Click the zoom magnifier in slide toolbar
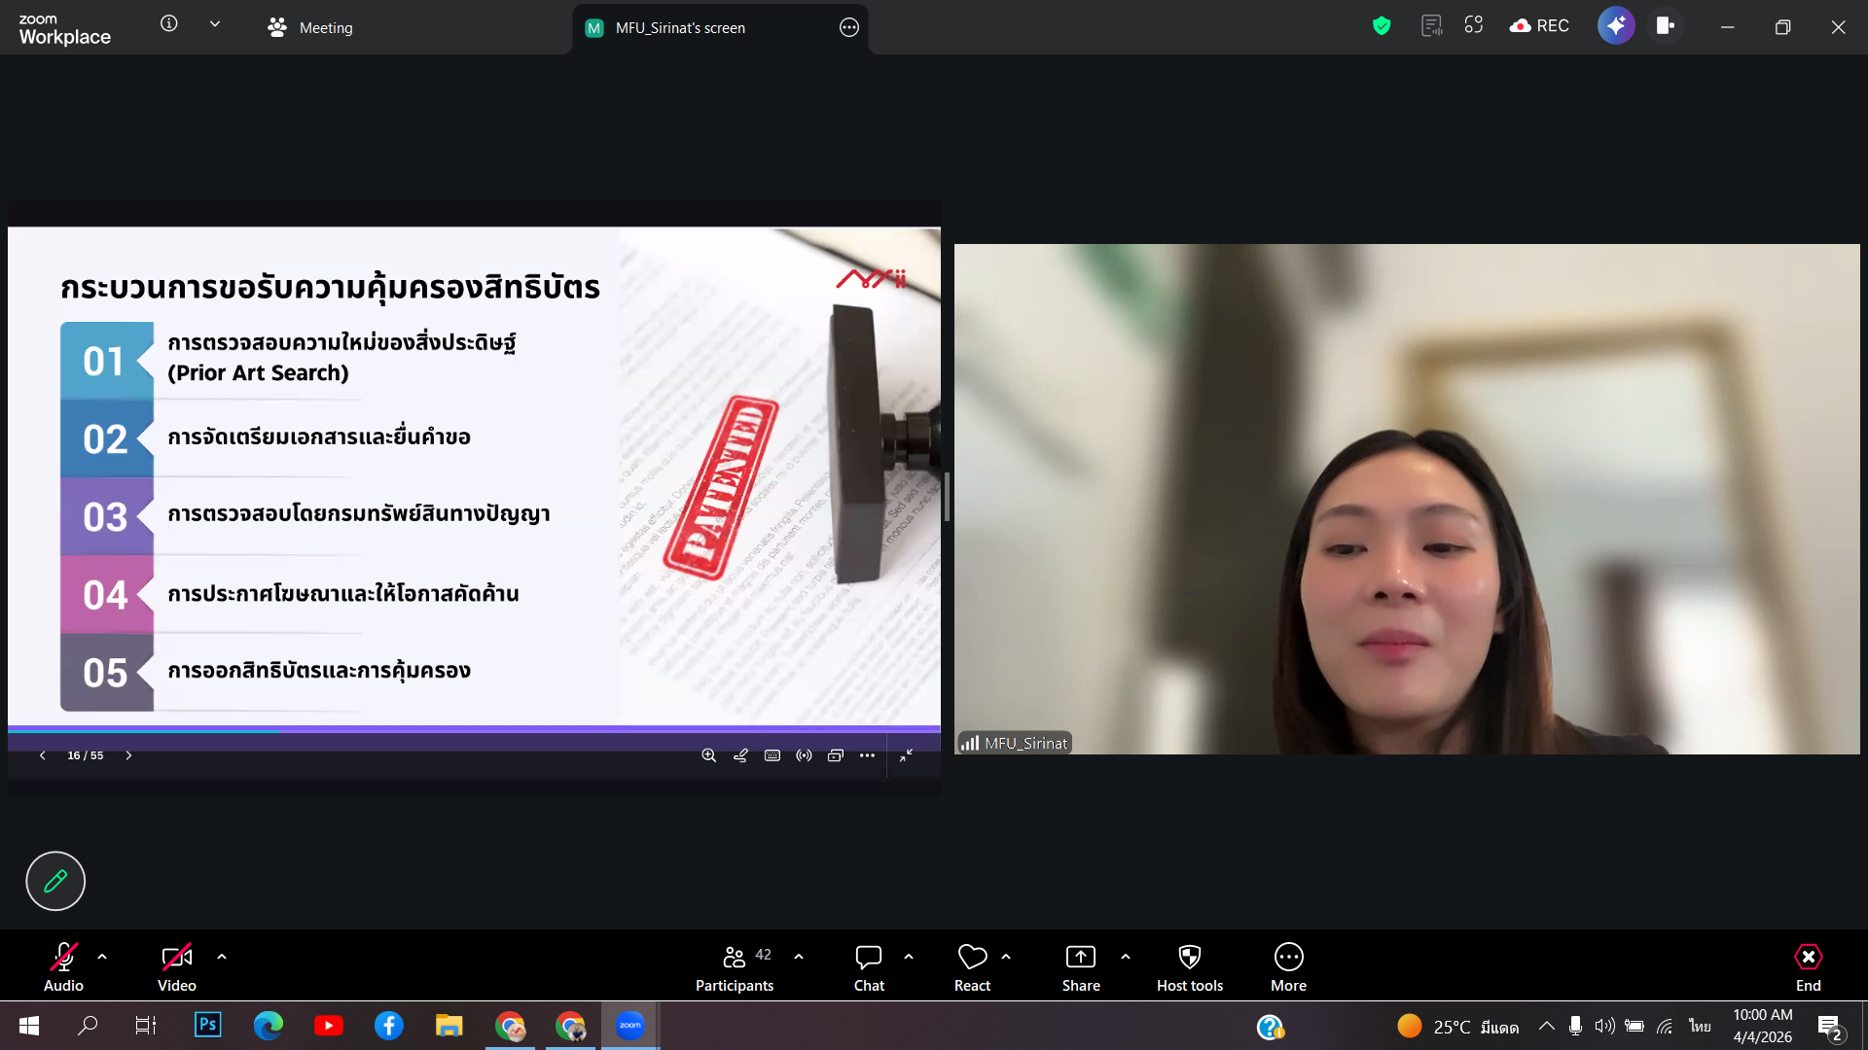Screen dimensions: 1868x1050 (708, 755)
